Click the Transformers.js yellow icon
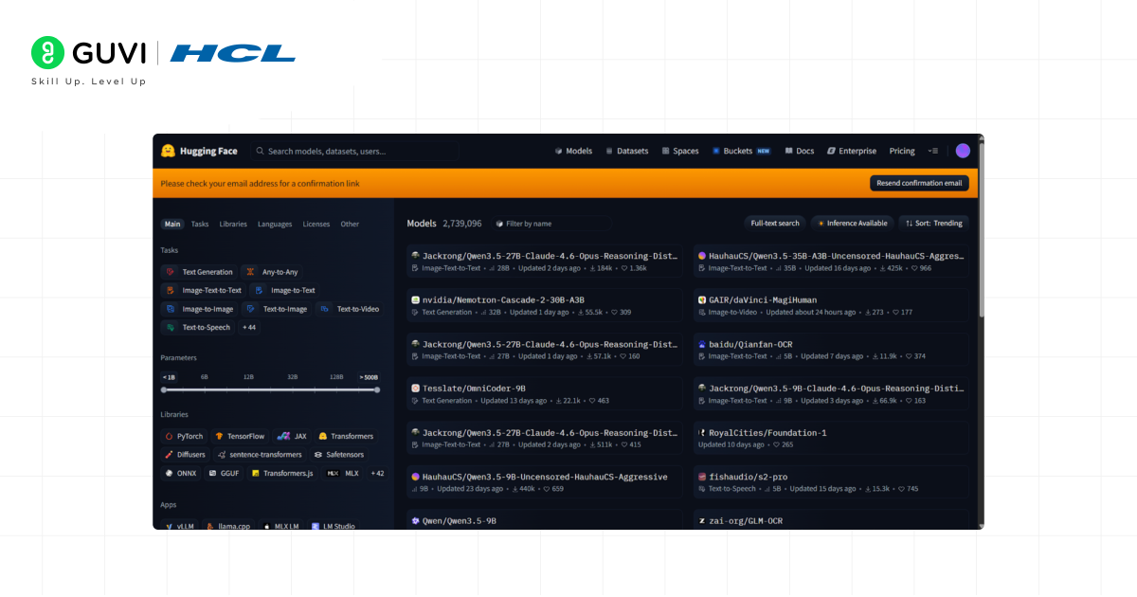This screenshot has height=597, width=1137. click(256, 473)
